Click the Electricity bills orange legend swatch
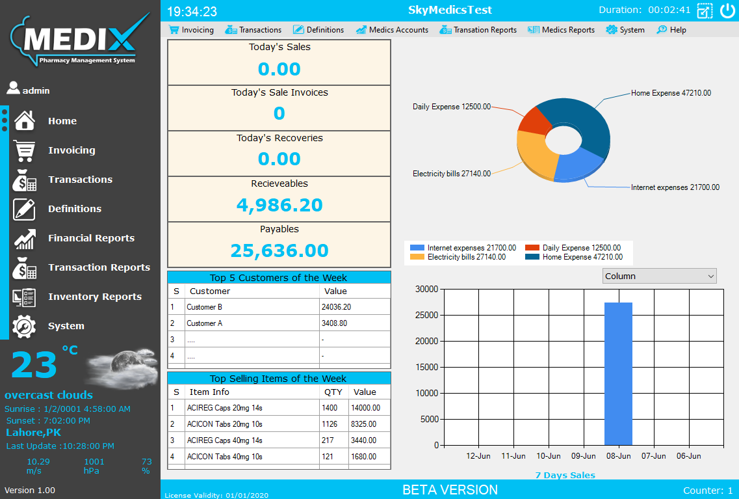Screen dimensions: 739x499 click(417, 257)
